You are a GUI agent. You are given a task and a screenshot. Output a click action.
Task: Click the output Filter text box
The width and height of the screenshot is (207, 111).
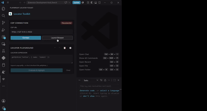pos(99,86)
